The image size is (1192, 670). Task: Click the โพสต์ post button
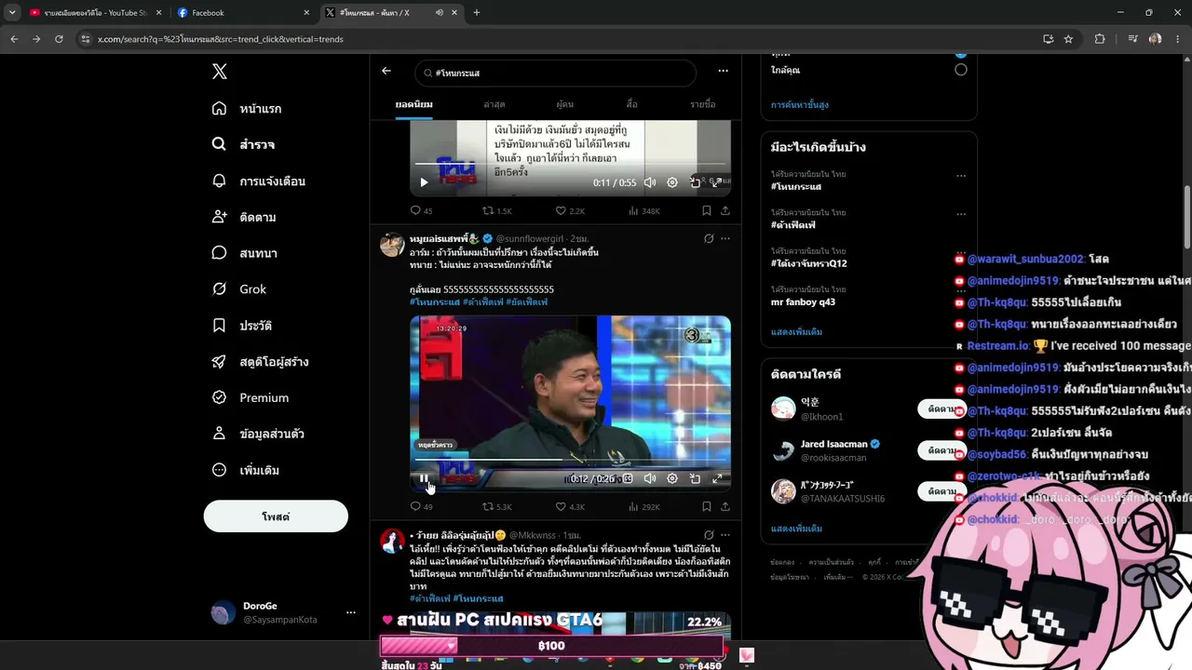pyautogui.click(x=276, y=516)
